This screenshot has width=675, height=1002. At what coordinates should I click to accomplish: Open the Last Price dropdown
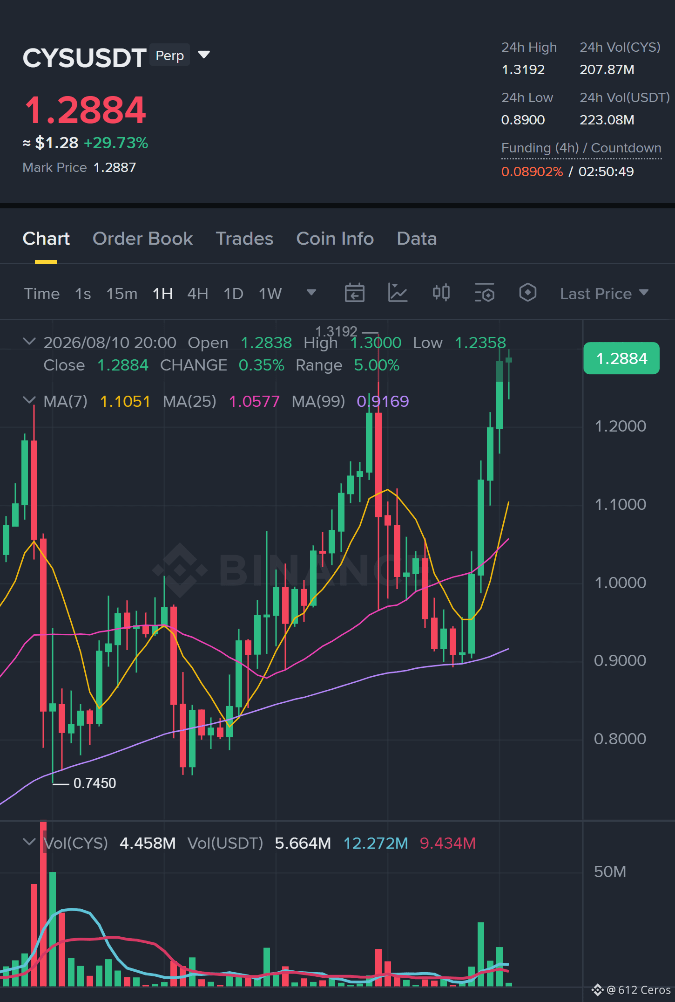604,294
